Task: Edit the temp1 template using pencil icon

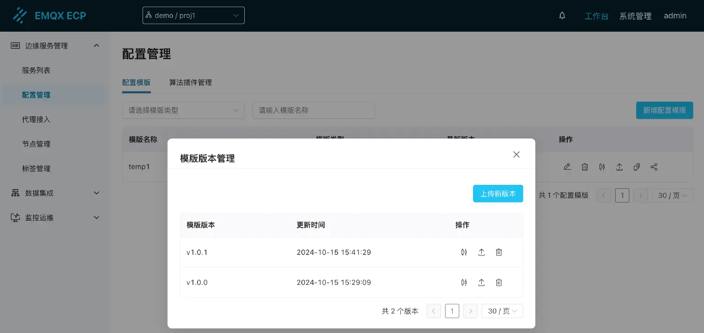Action: 567,166
